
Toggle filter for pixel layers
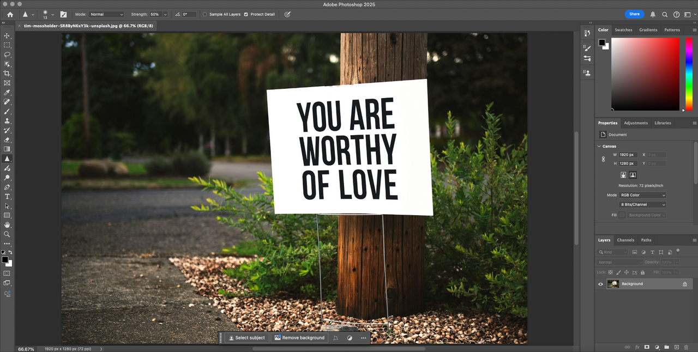(634, 252)
